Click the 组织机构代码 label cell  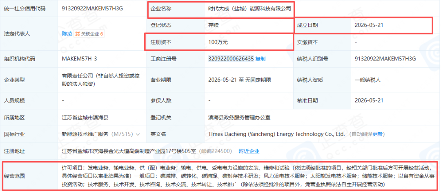[29, 59]
